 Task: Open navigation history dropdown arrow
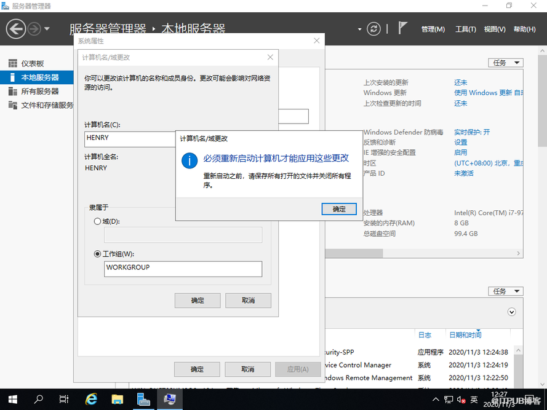click(47, 29)
